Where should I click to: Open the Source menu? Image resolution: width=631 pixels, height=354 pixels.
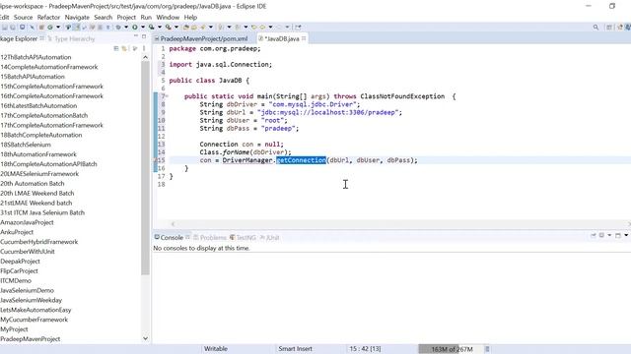23,18
